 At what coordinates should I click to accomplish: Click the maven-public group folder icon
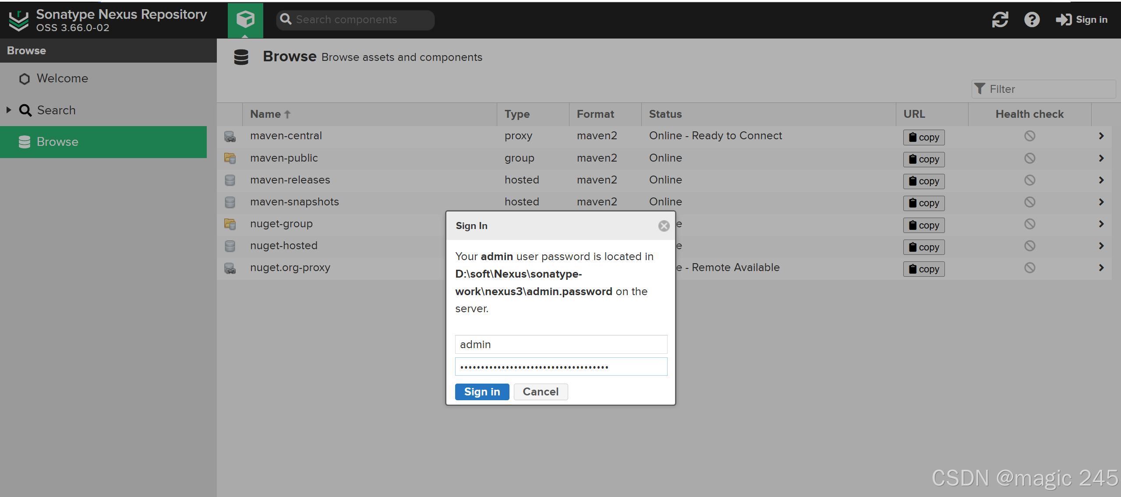click(230, 158)
